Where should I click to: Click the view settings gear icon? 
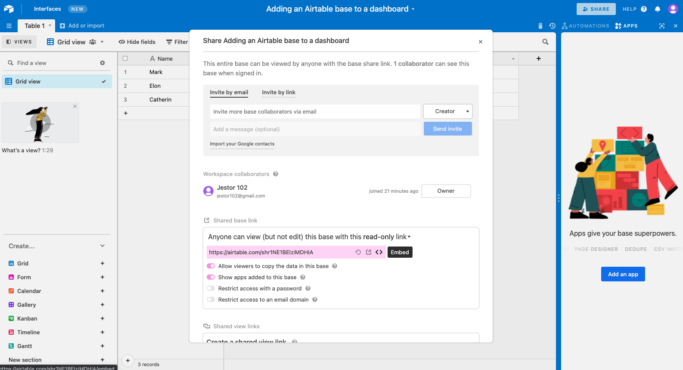102,63
